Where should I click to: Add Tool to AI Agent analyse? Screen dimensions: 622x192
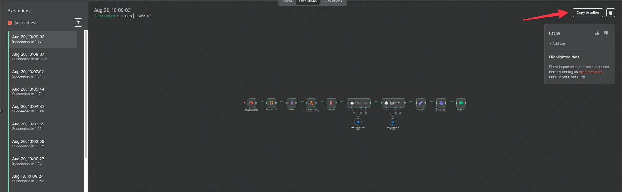click(366, 113)
